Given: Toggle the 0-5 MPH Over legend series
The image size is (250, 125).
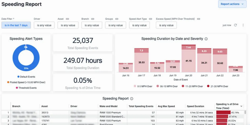Looking at the screenshot, I should 143,86.
